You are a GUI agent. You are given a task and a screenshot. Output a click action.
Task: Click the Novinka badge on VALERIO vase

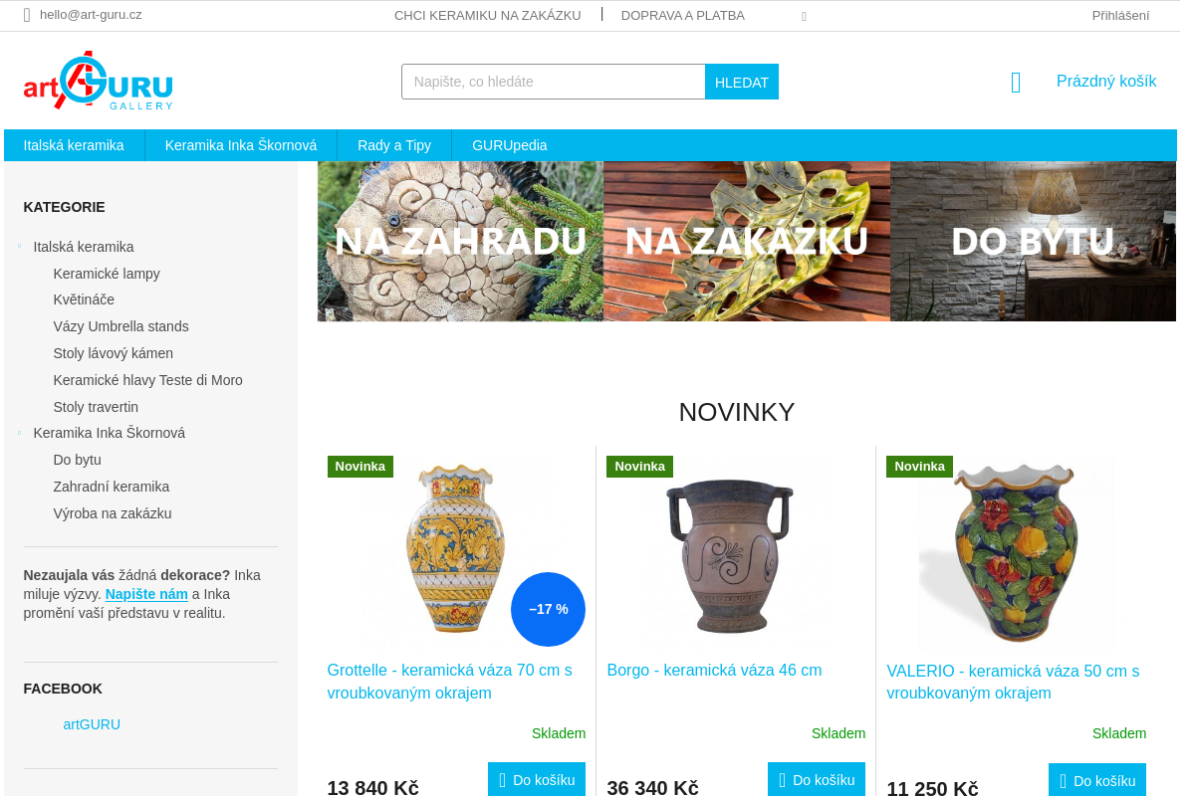tap(919, 466)
